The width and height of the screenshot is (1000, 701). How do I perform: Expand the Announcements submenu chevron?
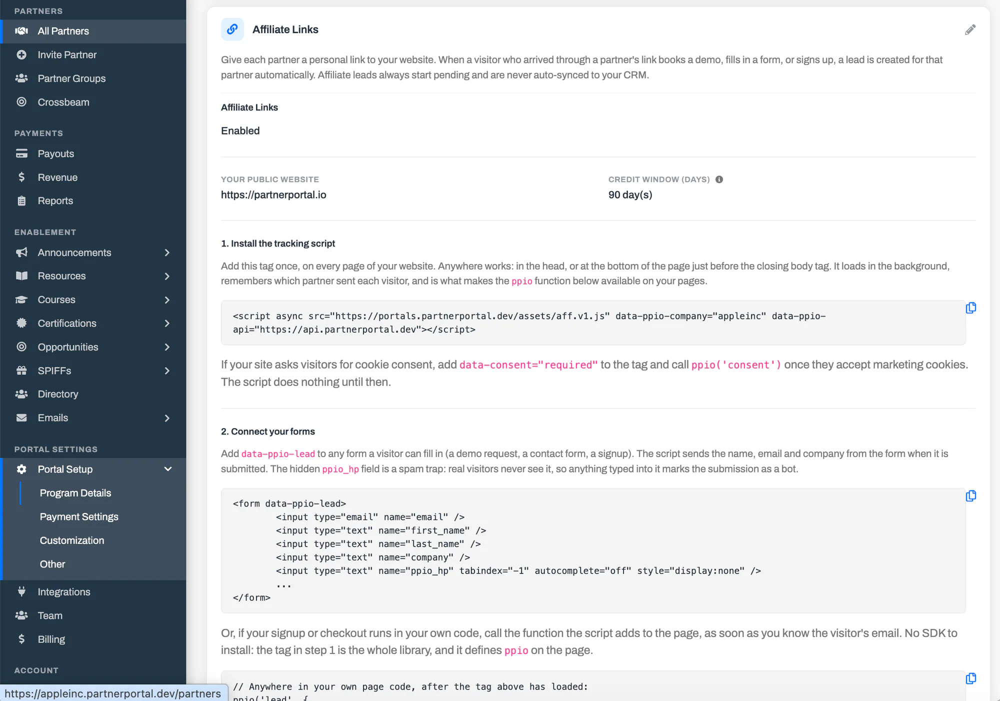click(x=167, y=253)
